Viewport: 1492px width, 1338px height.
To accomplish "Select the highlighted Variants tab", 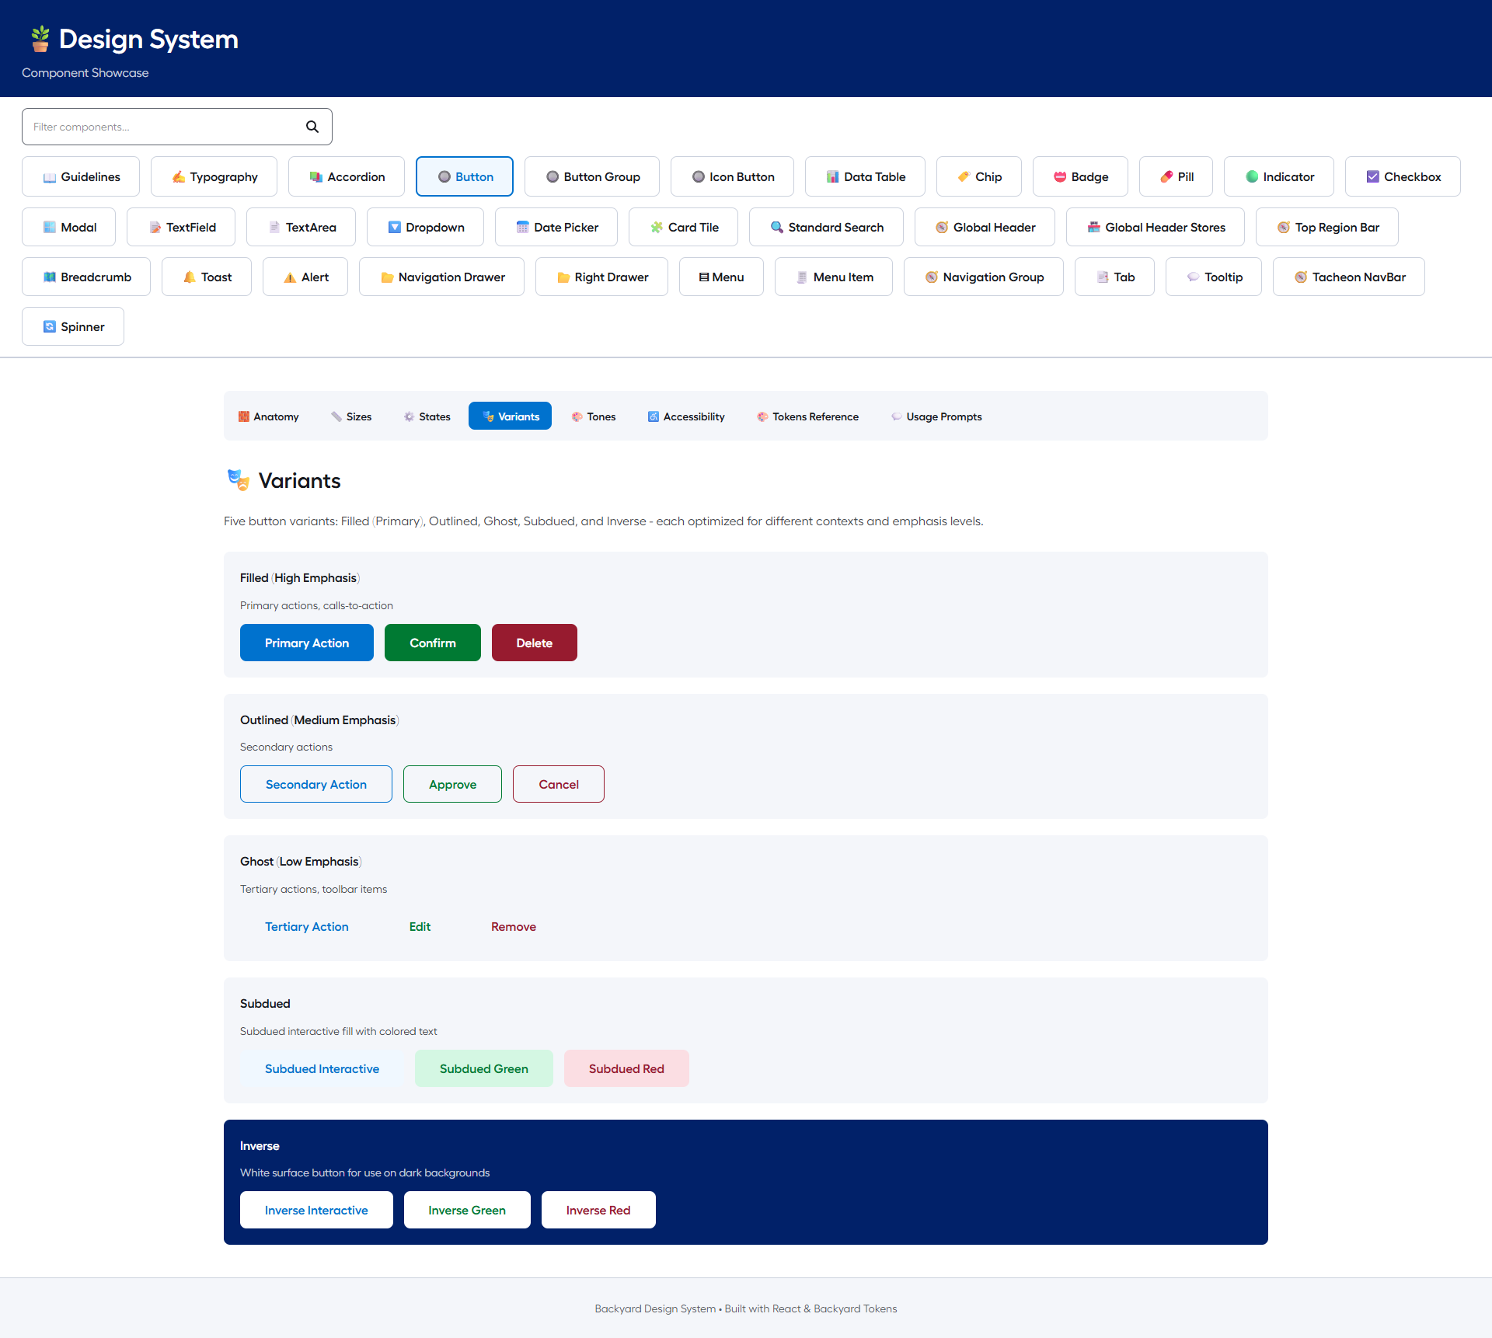I will [x=510, y=416].
